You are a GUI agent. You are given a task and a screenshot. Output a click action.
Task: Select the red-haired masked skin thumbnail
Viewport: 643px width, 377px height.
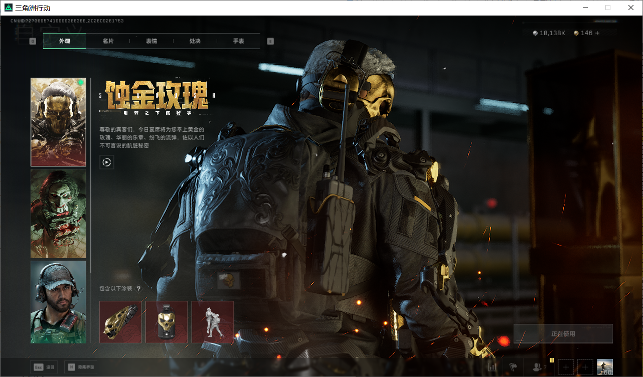pyautogui.click(x=58, y=214)
